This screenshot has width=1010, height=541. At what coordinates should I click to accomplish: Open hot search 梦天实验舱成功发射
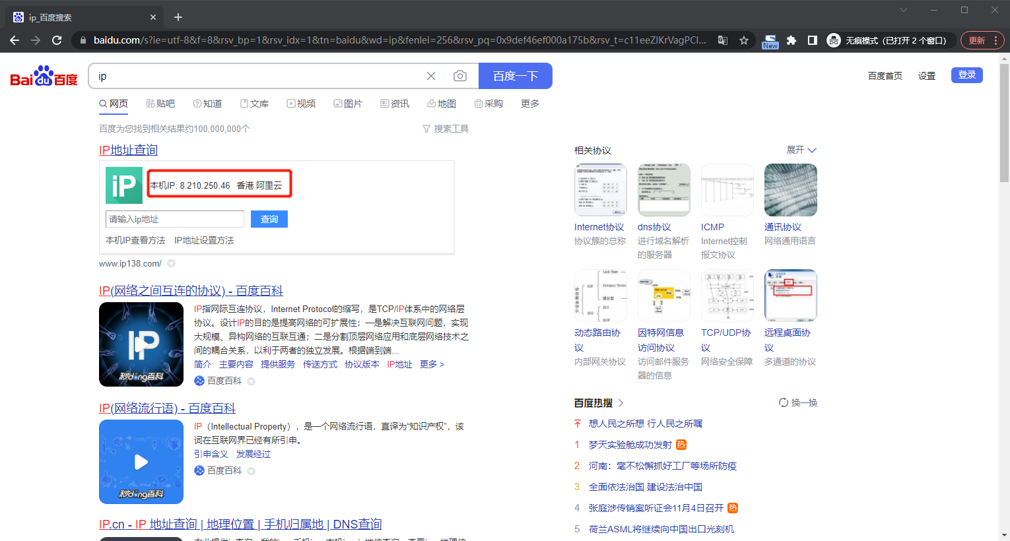(630, 445)
